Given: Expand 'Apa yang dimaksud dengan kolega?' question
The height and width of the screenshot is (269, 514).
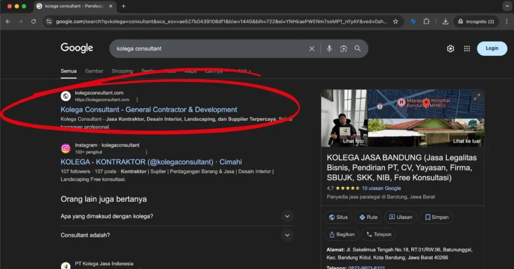Looking at the screenshot, I should pyautogui.click(x=287, y=216).
